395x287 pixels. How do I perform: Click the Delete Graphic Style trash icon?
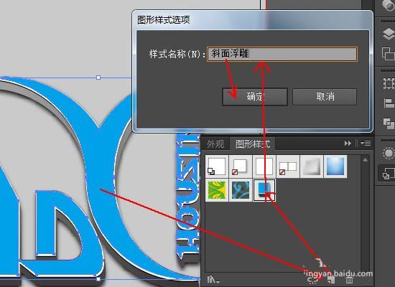pos(349,279)
